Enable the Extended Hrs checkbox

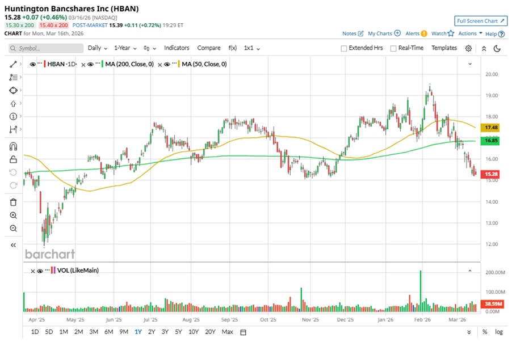tap(344, 48)
